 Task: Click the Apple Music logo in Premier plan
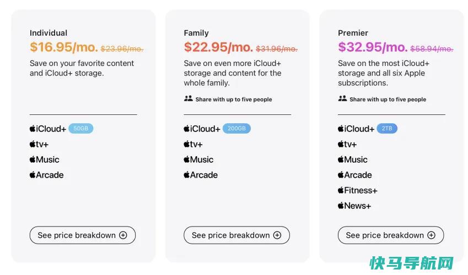[352, 159]
